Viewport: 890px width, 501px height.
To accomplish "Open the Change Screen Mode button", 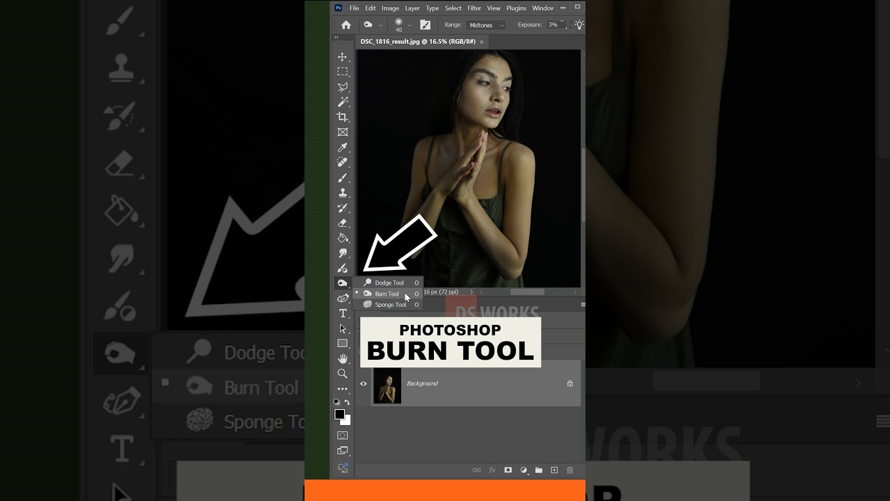I will tap(342, 451).
